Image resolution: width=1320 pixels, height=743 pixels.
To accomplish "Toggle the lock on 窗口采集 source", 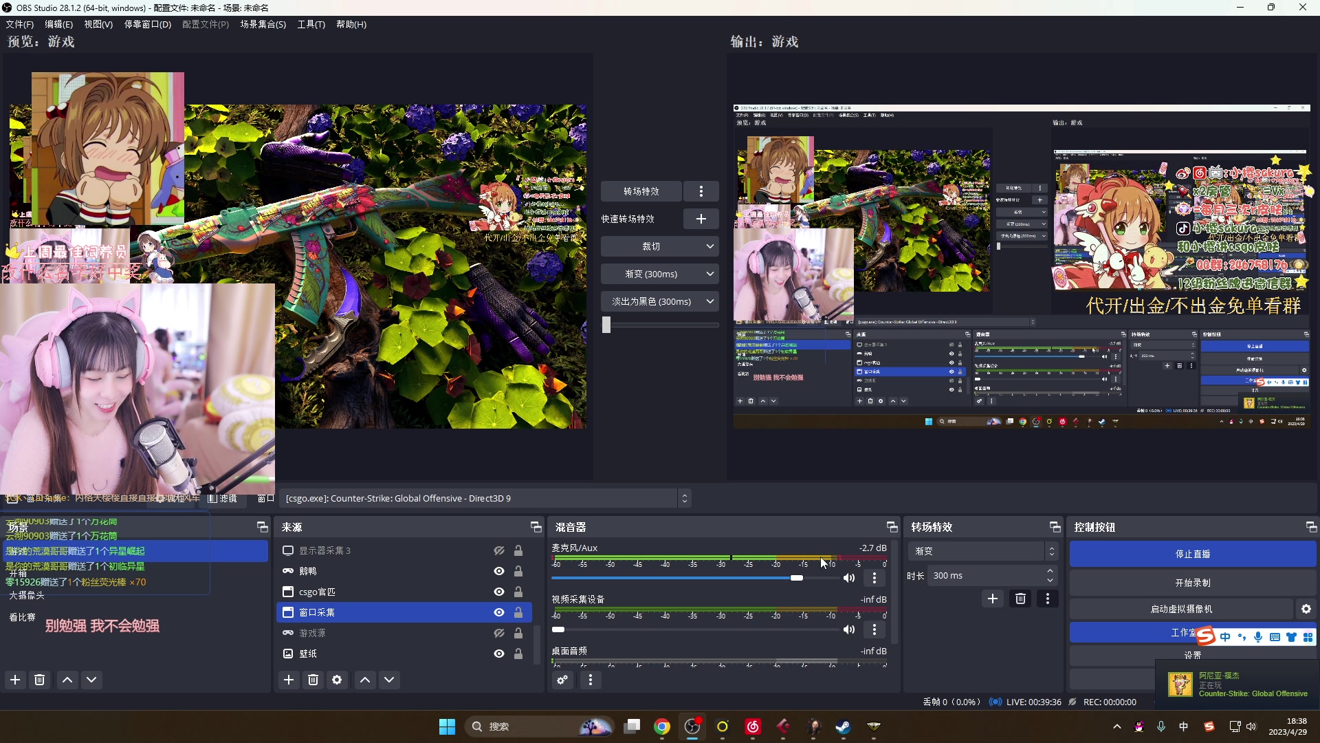I will point(518,612).
